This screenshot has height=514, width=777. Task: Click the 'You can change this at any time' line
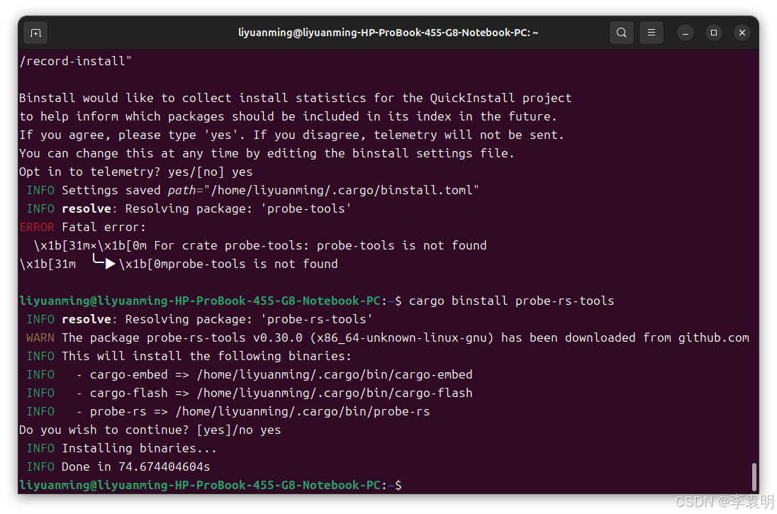tap(267, 154)
